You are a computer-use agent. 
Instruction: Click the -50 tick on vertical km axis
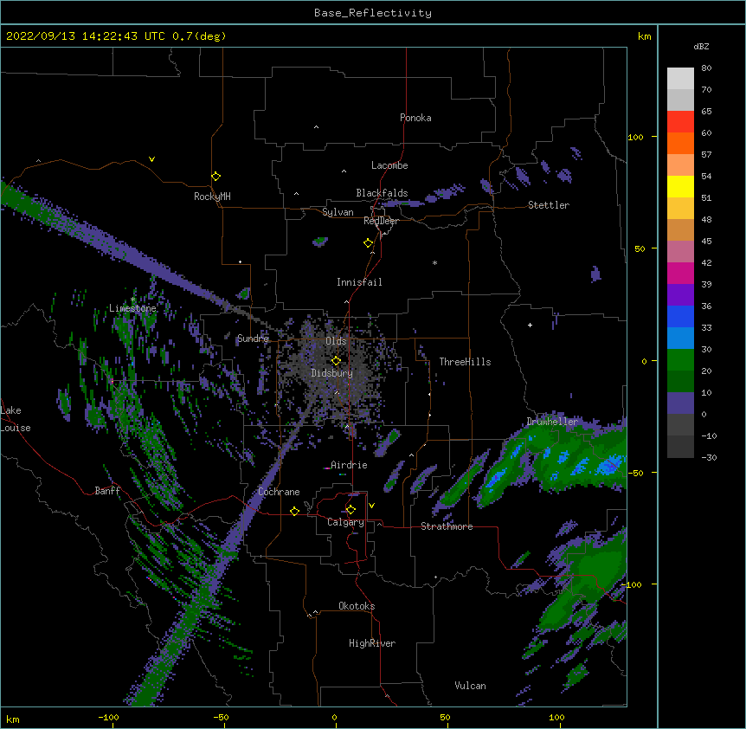coord(635,473)
